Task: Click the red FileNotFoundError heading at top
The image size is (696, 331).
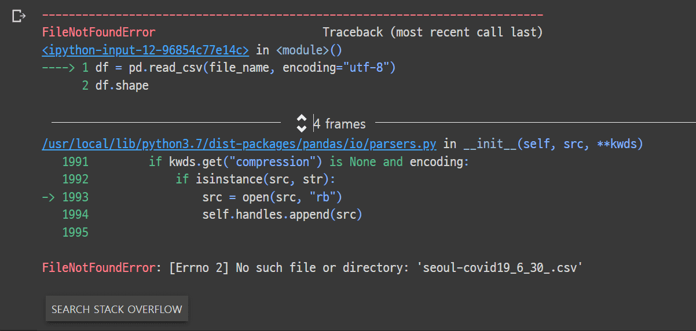Action: (x=98, y=32)
